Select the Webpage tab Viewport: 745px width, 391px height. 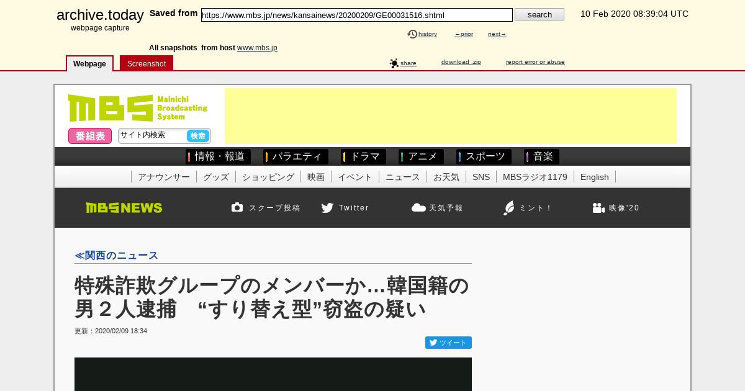[x=89, y=63]
